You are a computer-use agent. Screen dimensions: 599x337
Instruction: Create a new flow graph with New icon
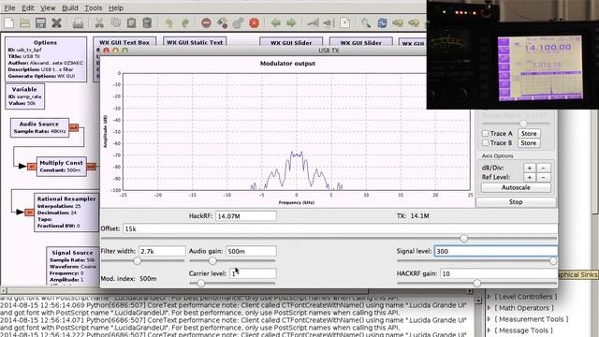pos(8,22)
